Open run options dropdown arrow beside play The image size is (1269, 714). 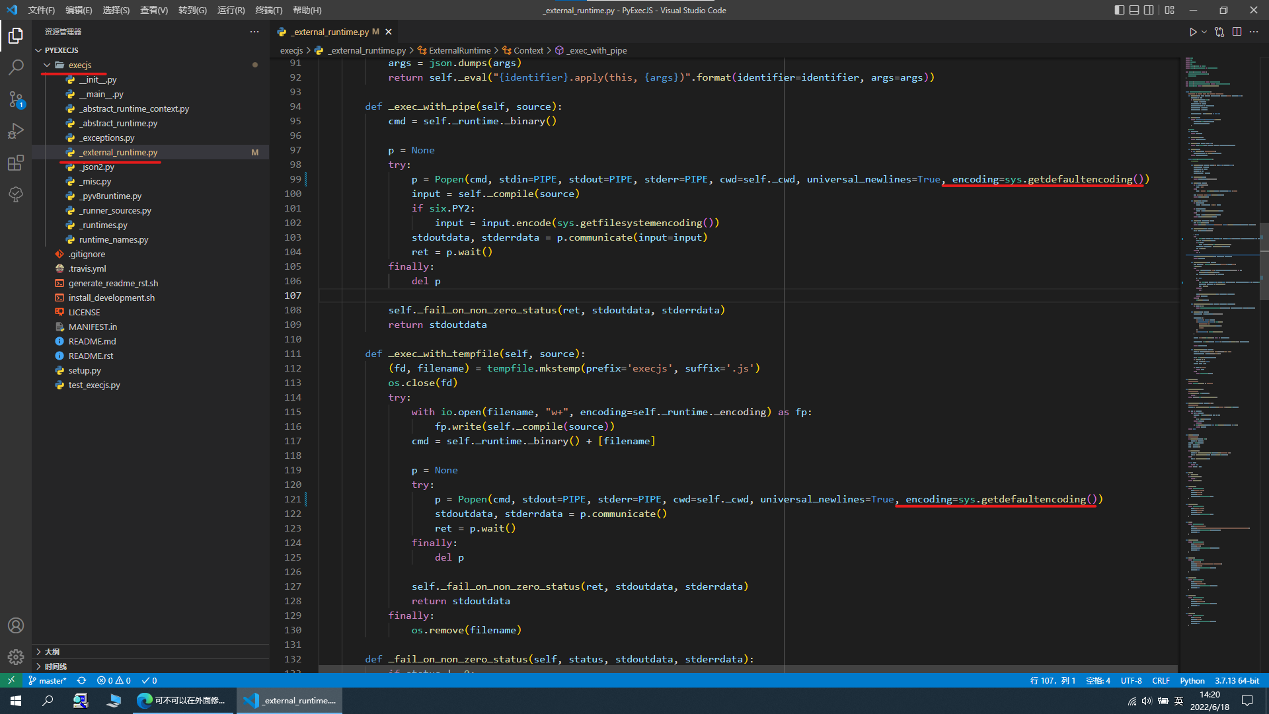point(1204,32)
